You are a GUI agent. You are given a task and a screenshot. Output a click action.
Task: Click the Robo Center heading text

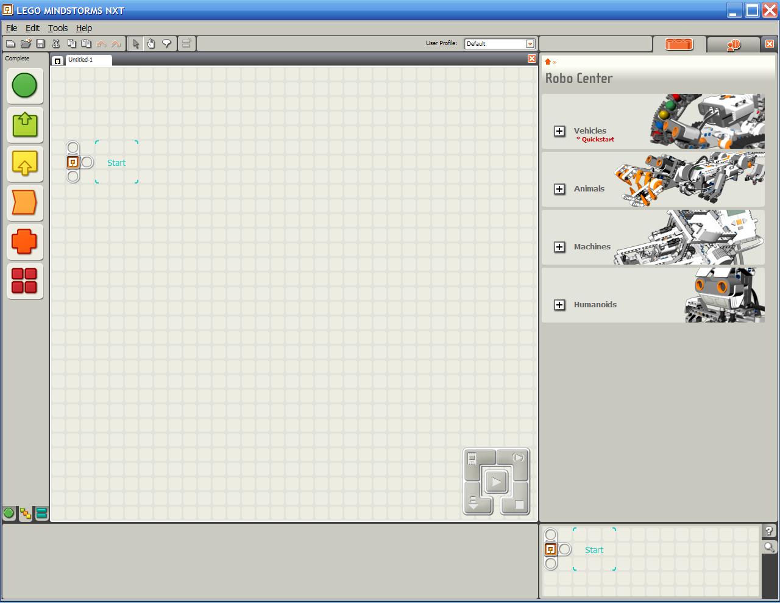coord(579,78)
